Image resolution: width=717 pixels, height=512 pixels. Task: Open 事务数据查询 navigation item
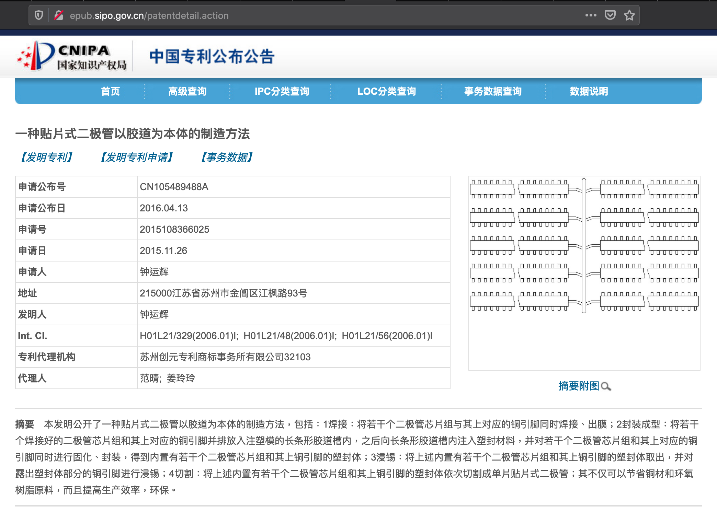click(x=493, y=91)
